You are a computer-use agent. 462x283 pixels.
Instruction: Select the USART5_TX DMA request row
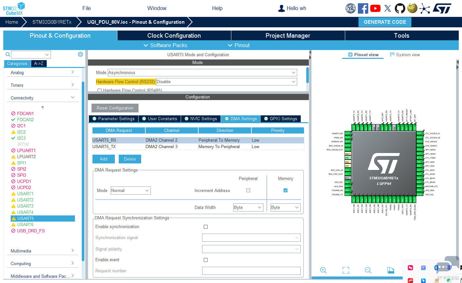198,147
